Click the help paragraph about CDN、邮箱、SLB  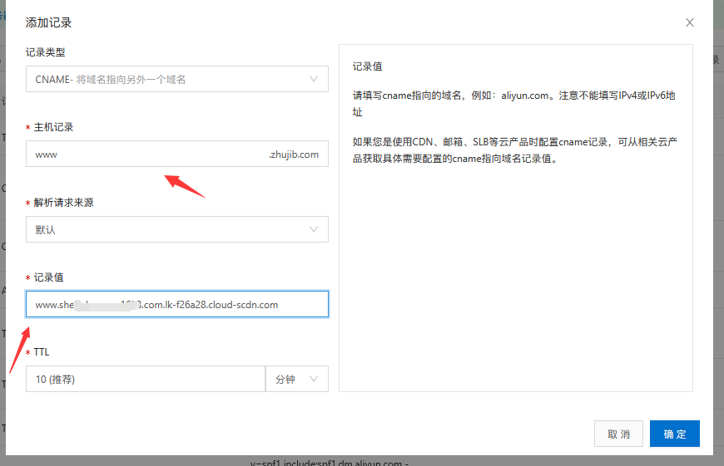tap(515, 150)
